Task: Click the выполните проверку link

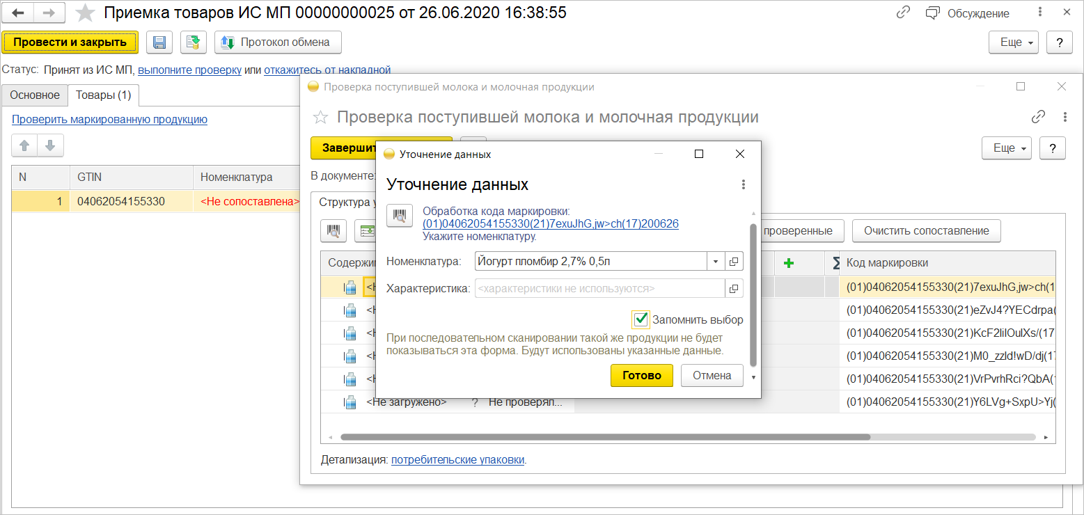Action: tap(189, 70)
